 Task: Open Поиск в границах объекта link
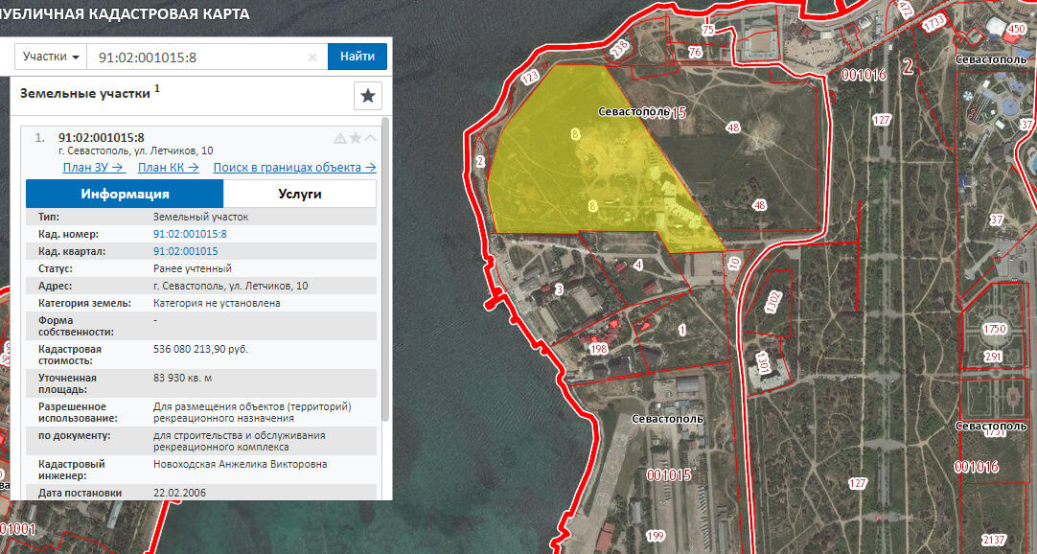pyautogui.click(x=294, y=168)
